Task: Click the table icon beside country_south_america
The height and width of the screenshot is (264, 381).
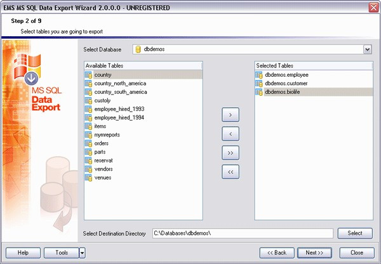Action: tap(89, 92)
